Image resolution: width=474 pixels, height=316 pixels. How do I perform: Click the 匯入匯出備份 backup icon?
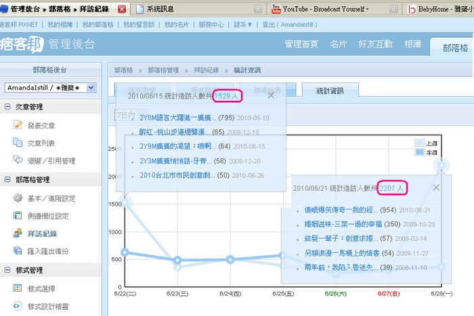[x=18, y=250]
